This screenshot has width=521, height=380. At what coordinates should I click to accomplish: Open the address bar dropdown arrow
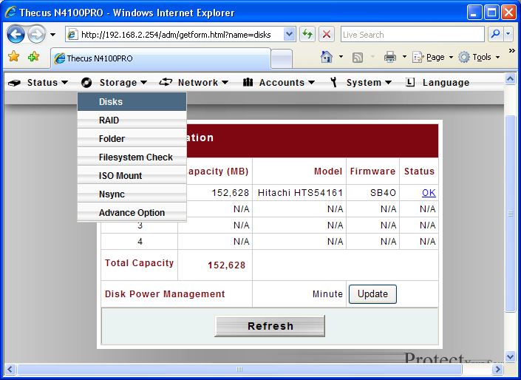point(289,35)
